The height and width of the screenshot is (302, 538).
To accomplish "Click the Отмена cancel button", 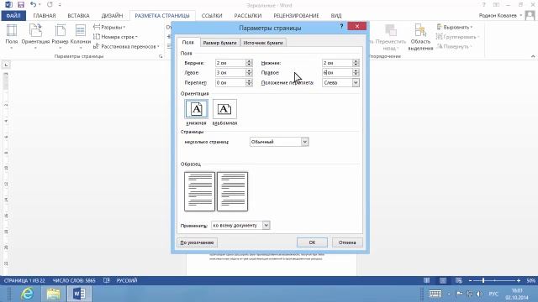I will (347, 242).
